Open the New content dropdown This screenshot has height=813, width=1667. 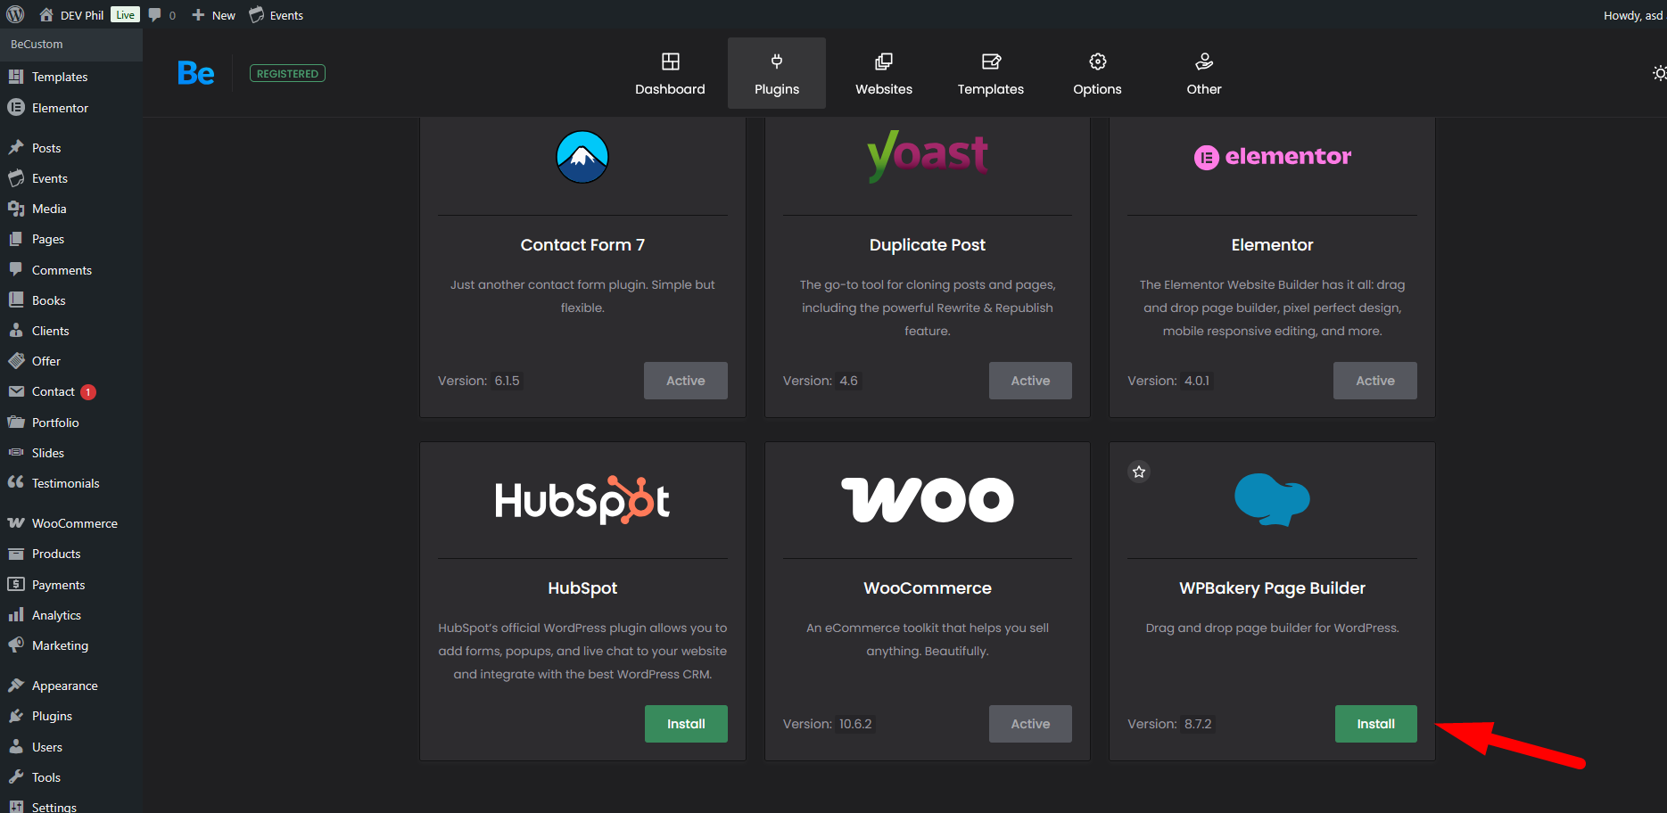pos(214,15)
